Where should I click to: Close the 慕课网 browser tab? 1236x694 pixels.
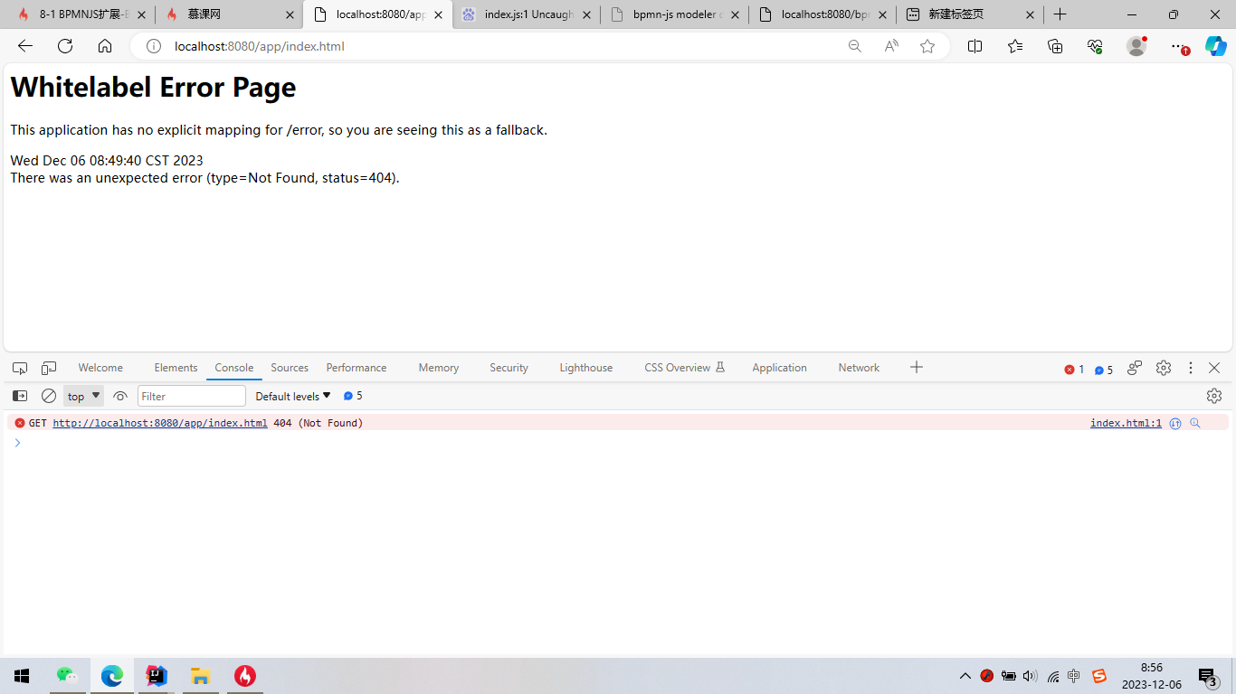[290, 14]
